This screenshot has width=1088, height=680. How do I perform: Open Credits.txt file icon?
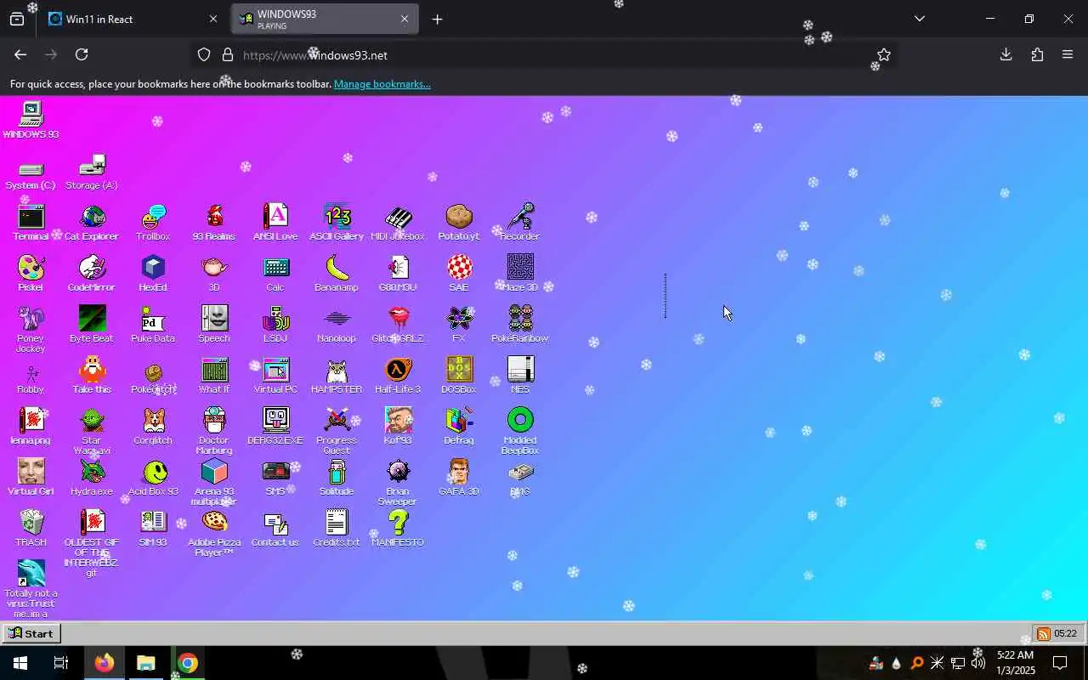pos(337,529)
